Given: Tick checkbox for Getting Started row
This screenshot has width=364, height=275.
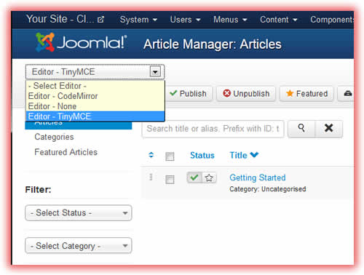Looking at the screenshot, I should (x=170, y=180).
